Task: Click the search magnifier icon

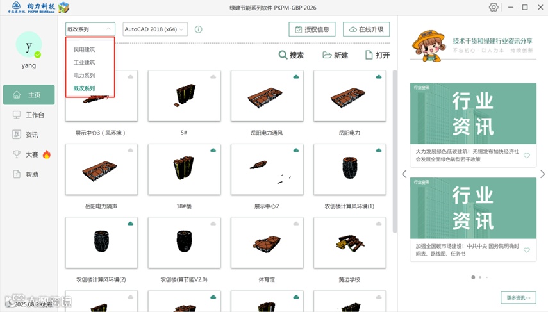Action: 283,55
